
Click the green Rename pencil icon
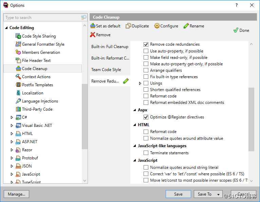[186, 26]
